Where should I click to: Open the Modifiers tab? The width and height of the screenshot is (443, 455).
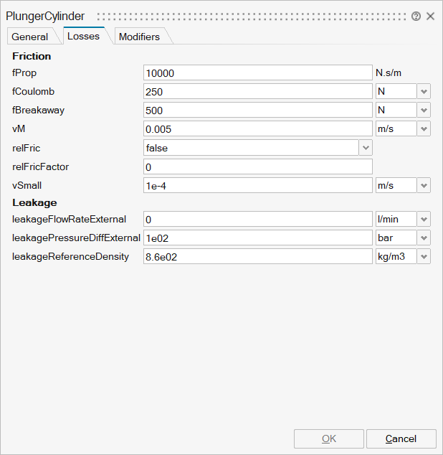(x=139, y=37)
